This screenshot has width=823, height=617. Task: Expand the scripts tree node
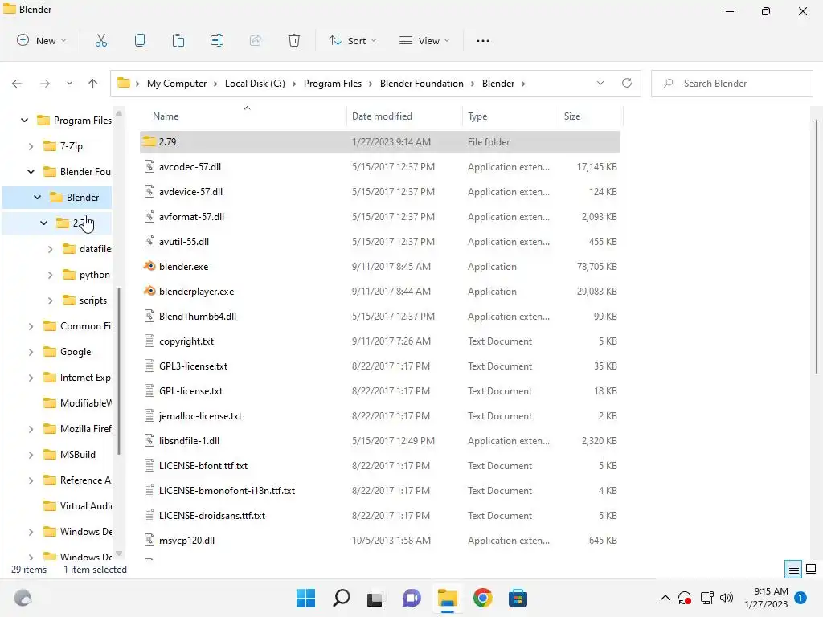[x=51, y=300]
